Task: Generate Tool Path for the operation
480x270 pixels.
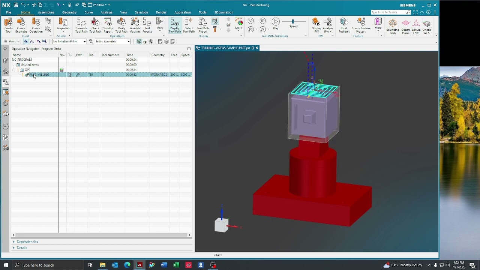Action: (81, 25)
